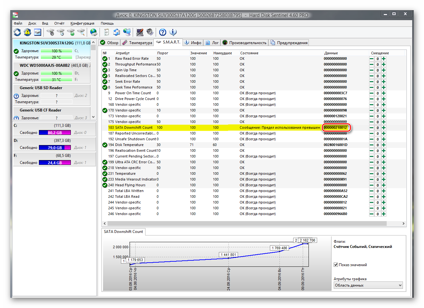Click the blue-framed disk panel icon

coord(38,32)
